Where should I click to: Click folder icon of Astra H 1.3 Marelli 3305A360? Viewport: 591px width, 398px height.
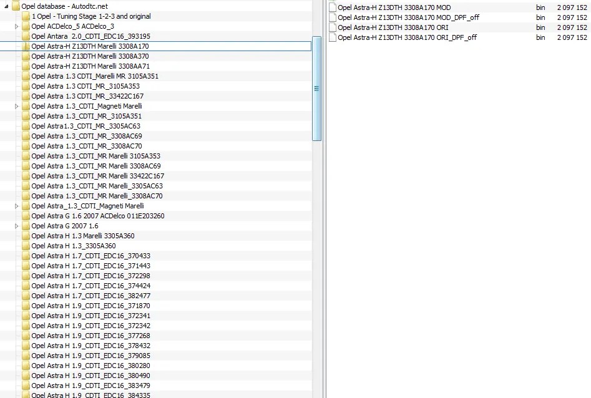click(x=26, y=236)
